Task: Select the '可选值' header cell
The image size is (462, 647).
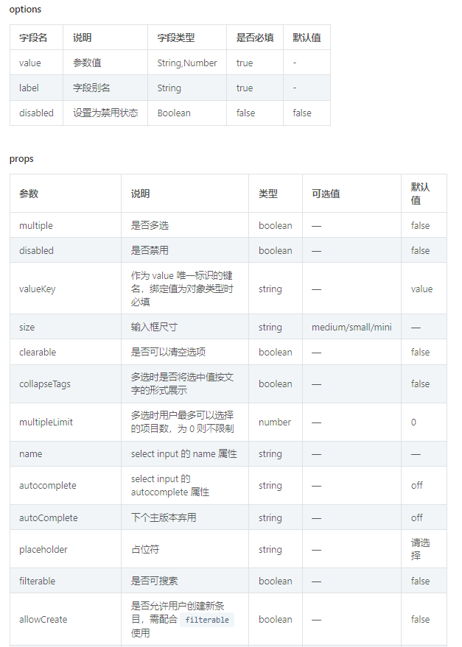Action: pyautogui.click(x=351, y=194)
